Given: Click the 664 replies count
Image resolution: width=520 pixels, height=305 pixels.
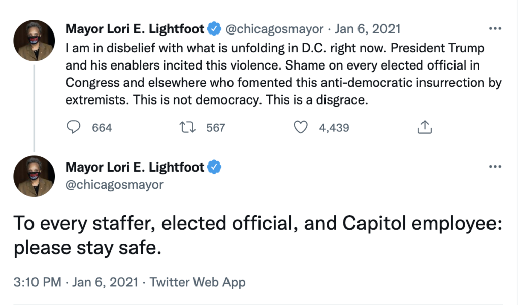Looking at the screenshot, I should pyautogui.click(x=102, y=128).
